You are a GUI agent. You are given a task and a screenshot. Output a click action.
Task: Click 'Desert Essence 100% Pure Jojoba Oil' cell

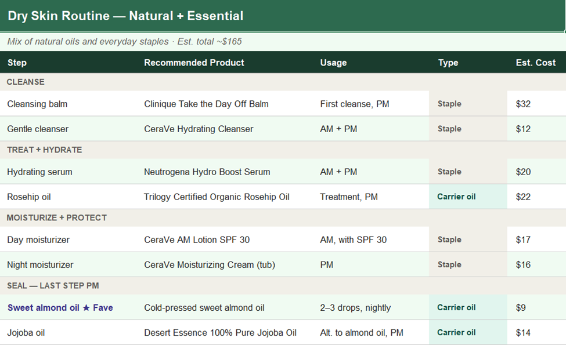coord(220,333)
